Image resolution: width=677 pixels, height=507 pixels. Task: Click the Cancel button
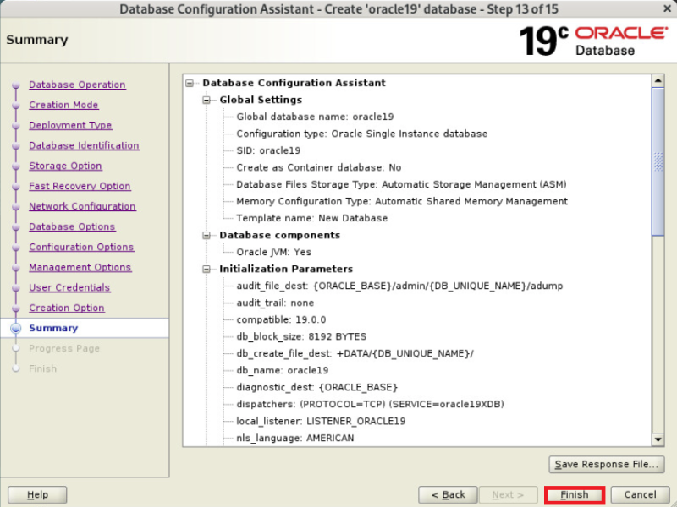[640, 495]
